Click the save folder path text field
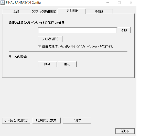 click(x=77, y=30)
